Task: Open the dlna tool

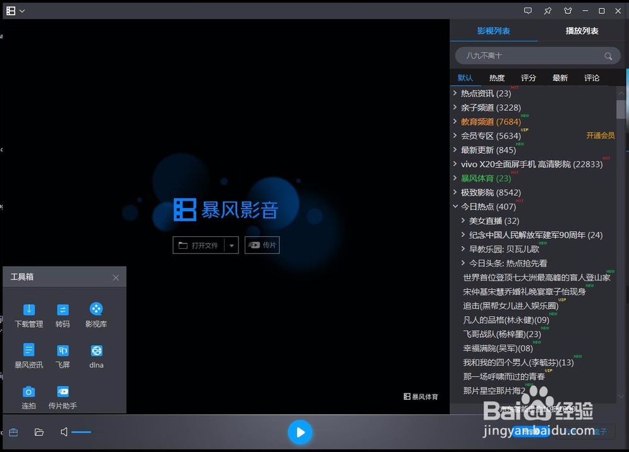Action: click(96, 356)
